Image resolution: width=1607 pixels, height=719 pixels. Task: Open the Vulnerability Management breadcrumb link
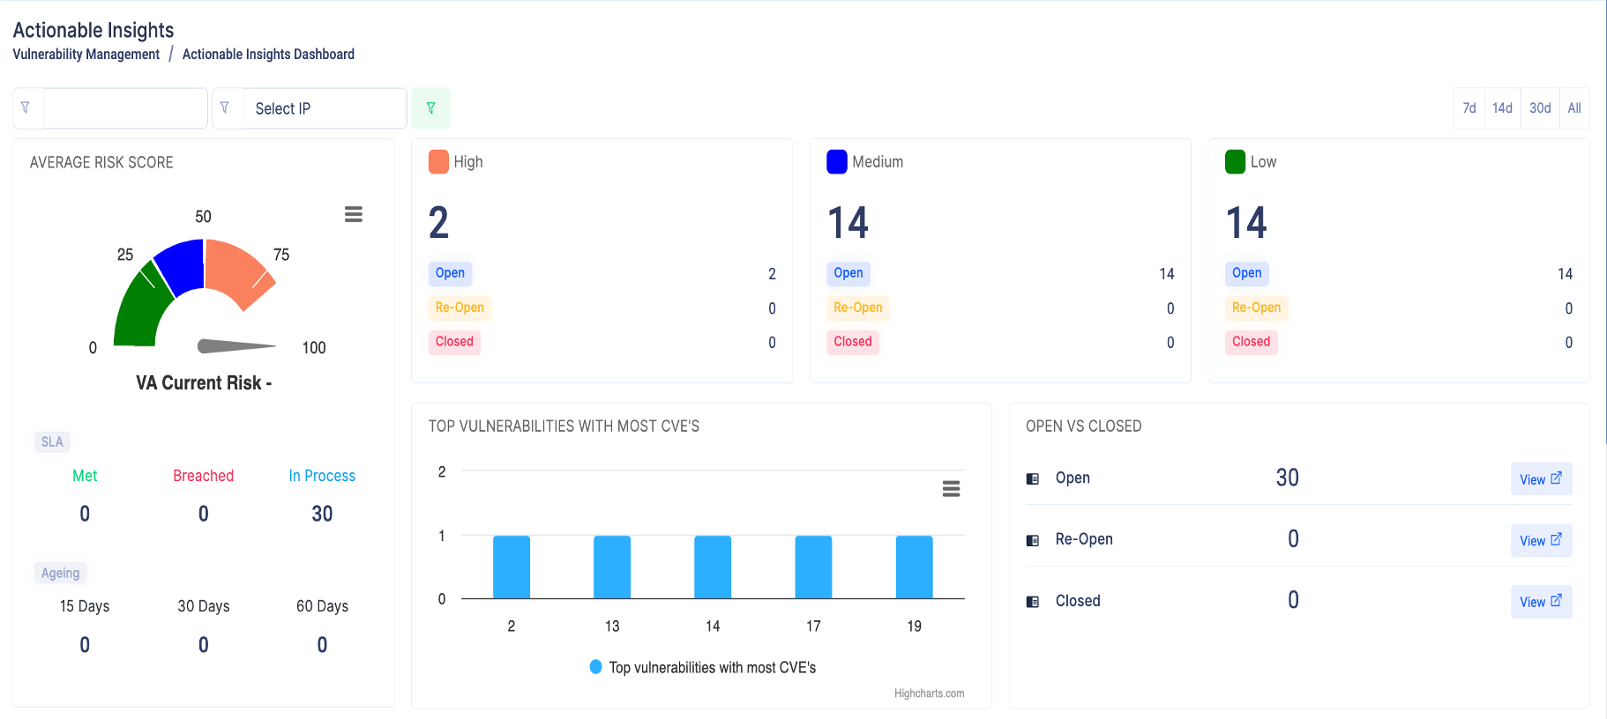click(85, 54)
